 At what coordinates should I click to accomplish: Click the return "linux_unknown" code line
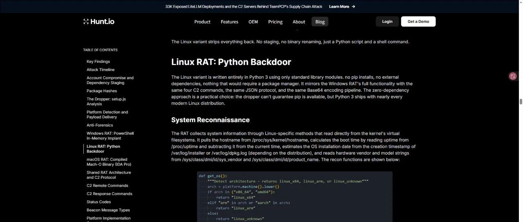pyautogui.click(x=240, y=219)
